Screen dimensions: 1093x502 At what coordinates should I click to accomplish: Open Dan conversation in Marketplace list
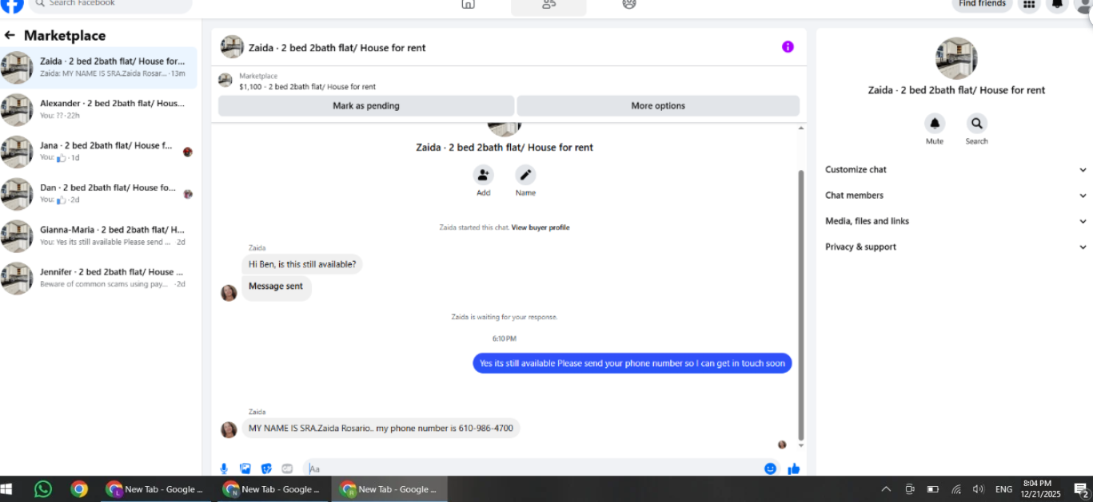click(x=98, y=193)
